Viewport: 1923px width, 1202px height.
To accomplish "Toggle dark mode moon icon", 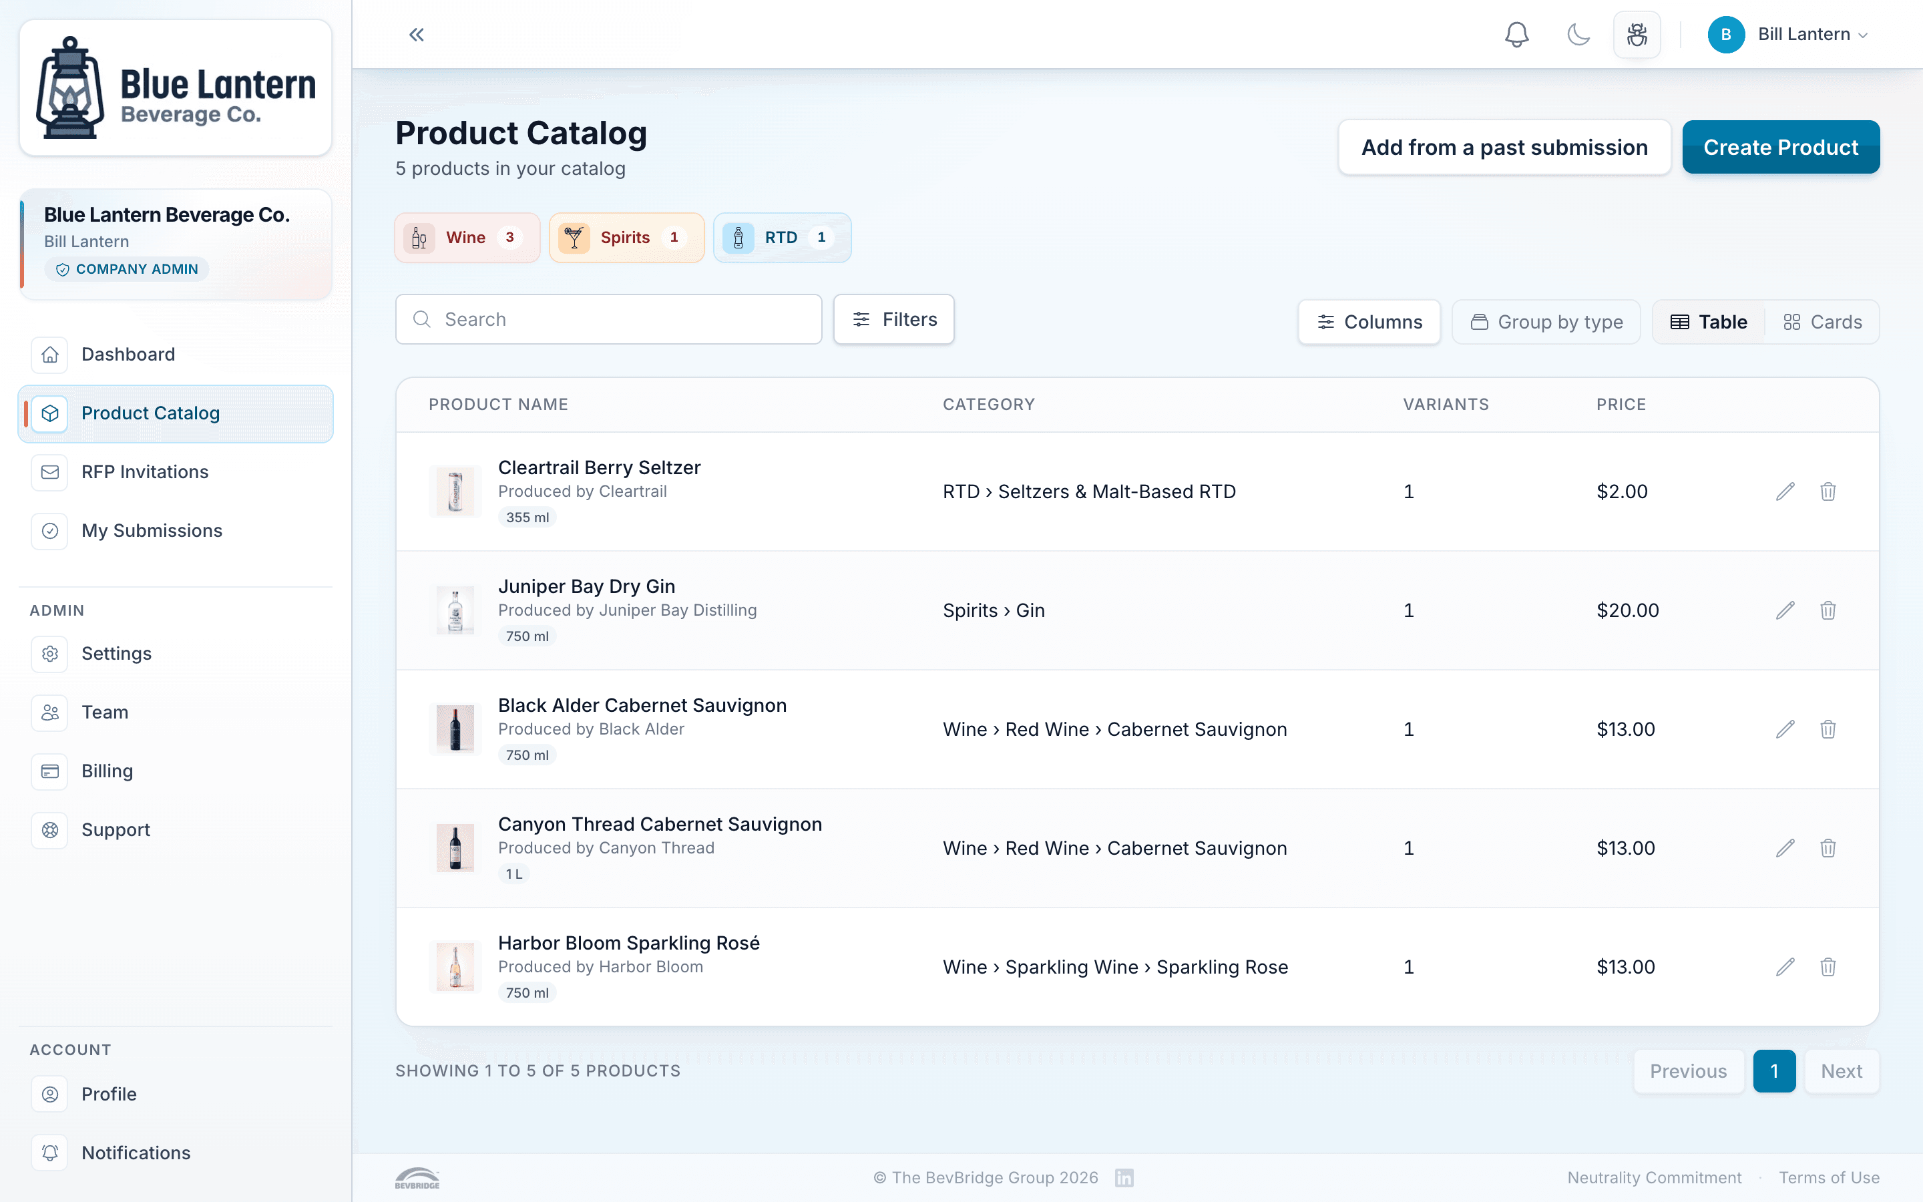I will tap(1578, 34).
